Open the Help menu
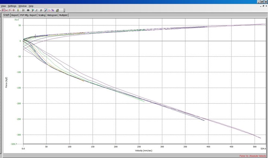Image resolution: width=268 pixels, height=158 pixels. (31, 6)
